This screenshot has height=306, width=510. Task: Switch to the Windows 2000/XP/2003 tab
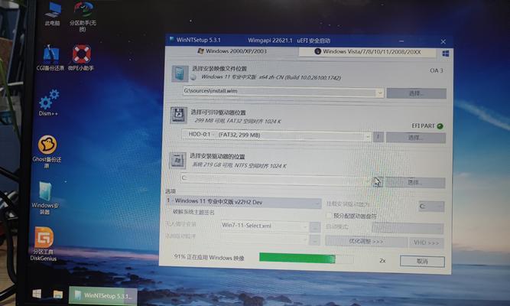[x=232, y=51]
